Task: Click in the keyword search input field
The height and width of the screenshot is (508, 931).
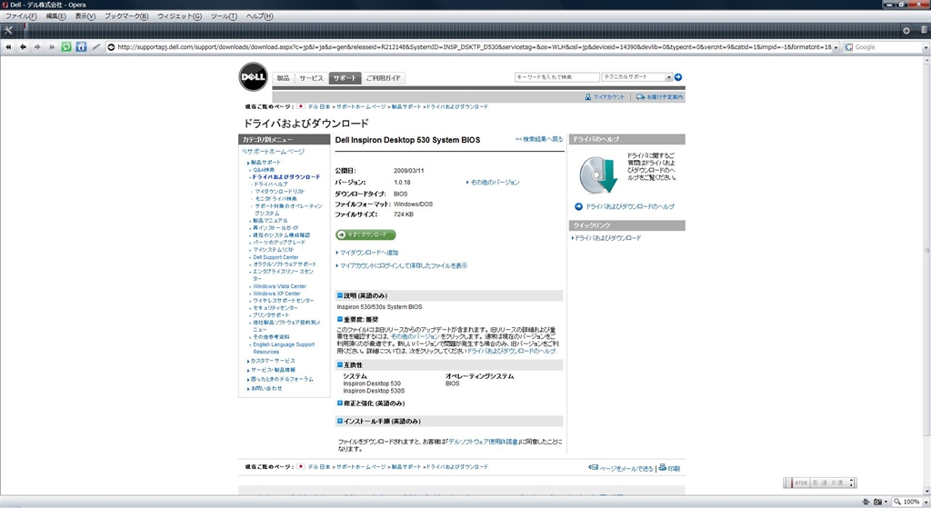Action: tap(557, 77)
